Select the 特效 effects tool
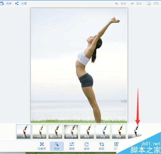 57,146
